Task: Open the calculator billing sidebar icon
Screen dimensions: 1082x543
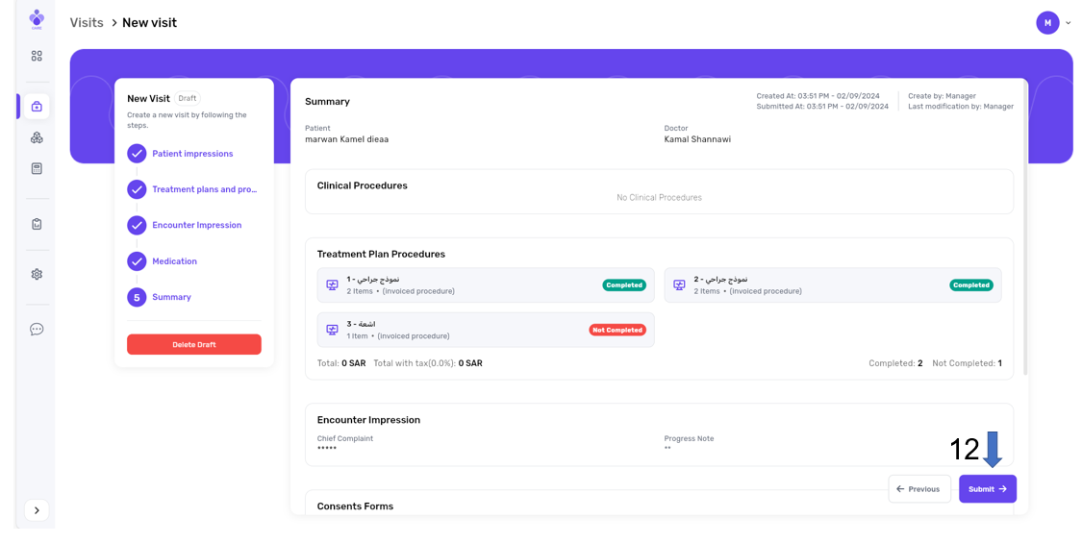Action: pos(37,169)
